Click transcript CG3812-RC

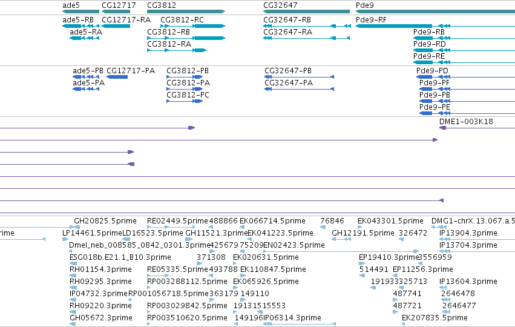(x=182, y=20)
